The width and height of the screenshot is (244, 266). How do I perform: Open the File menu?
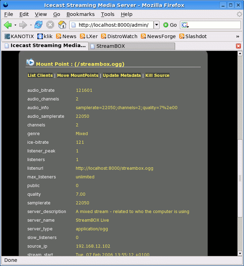pos(9,14)
